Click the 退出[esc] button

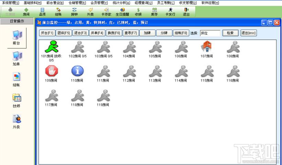coord(249,33)
